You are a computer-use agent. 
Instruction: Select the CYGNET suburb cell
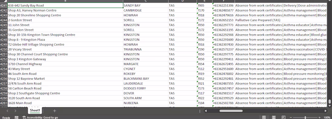point(146,69)
